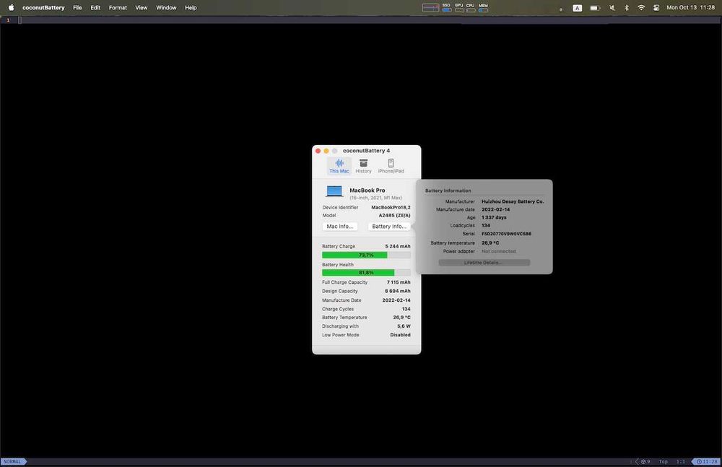Screen dimensions: 722x467
Task: Click the 'Top' position indicator in status line
Action: pyautogui.click(x=663, y=461)
